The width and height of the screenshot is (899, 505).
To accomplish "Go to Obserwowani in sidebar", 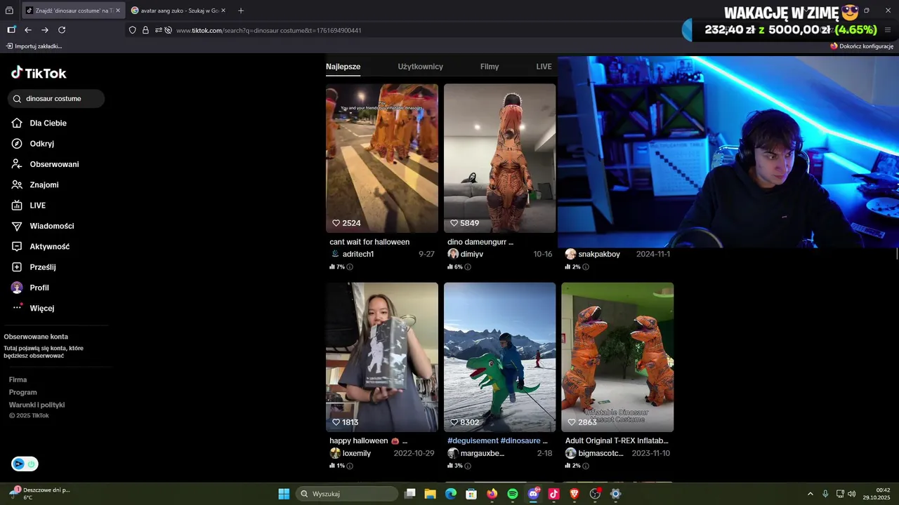I will click(x=45, y=164).
